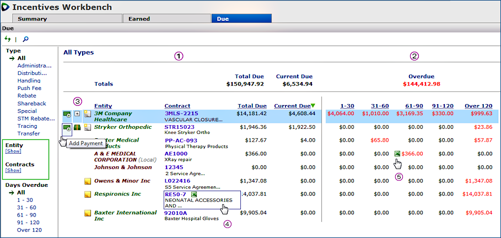Click the spreadsheet icon beside contract RE50-7
The width and height of the screenshot is (501, 238).
(194, 194)
